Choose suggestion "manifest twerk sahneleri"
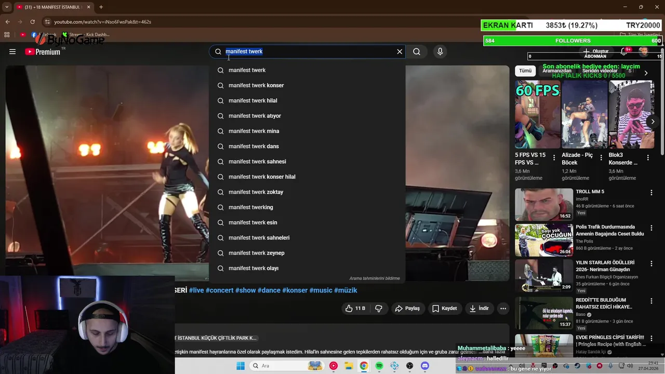 click(307, 237)
